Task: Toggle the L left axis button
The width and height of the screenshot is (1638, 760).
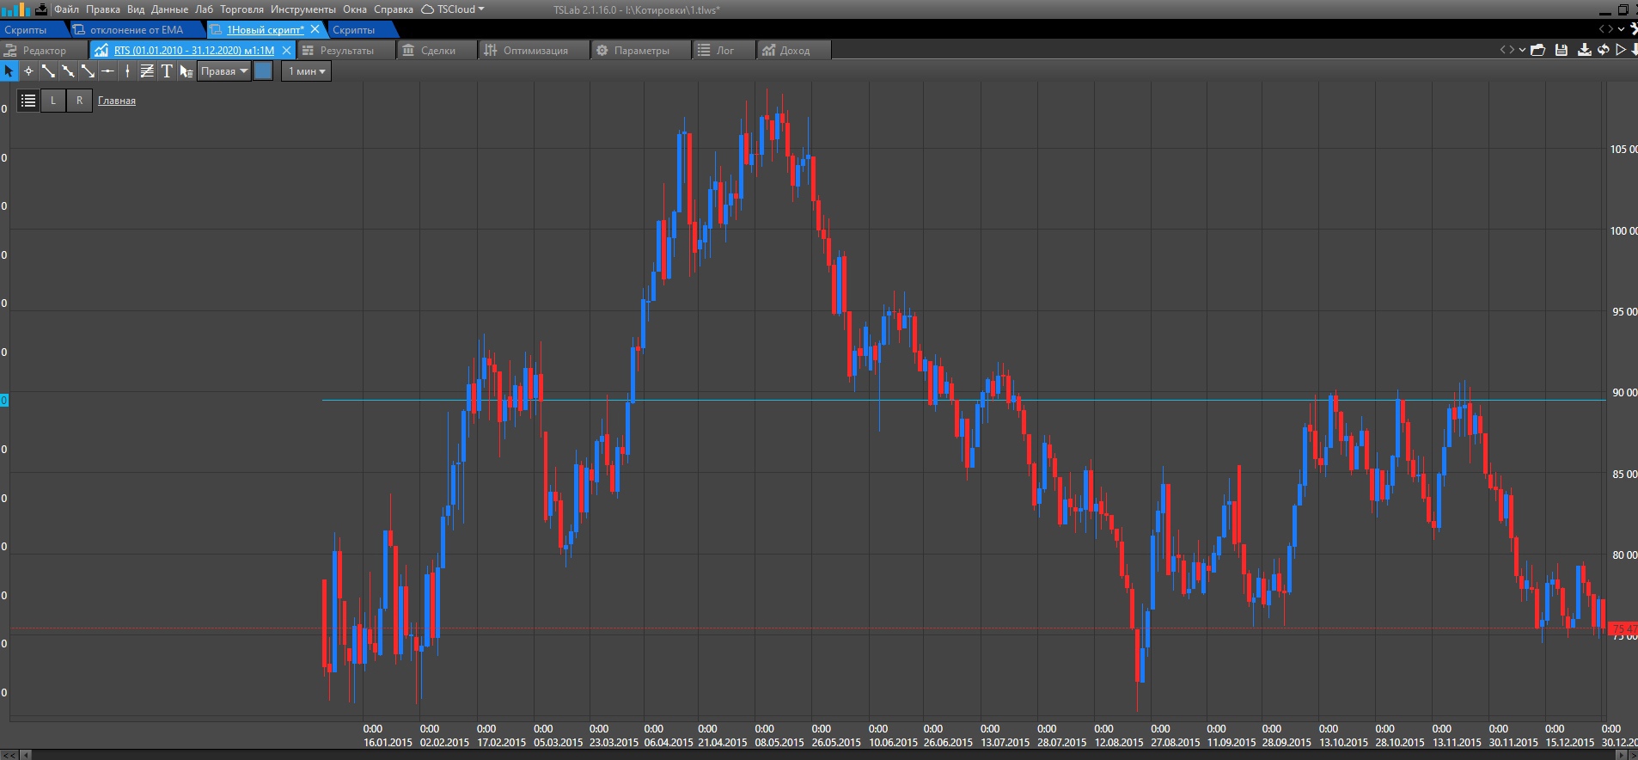Action: [x=53, y=101]
